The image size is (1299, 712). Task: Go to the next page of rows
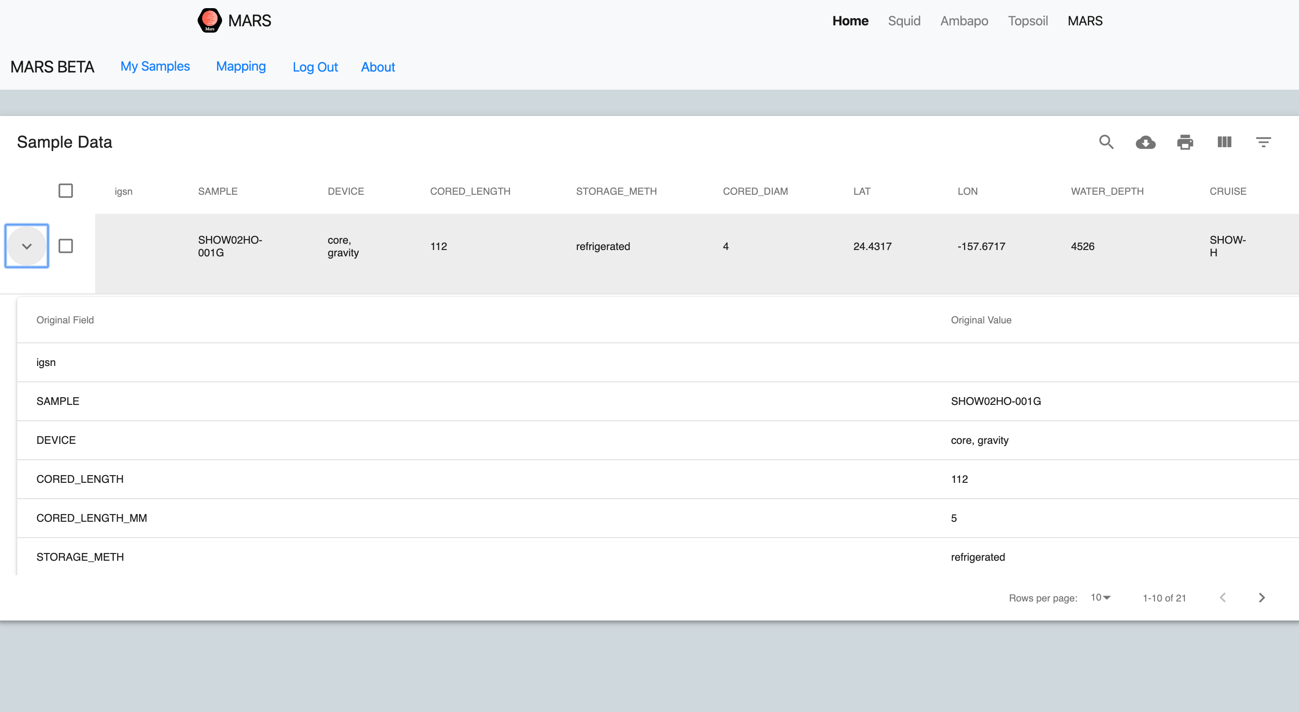1262,597
